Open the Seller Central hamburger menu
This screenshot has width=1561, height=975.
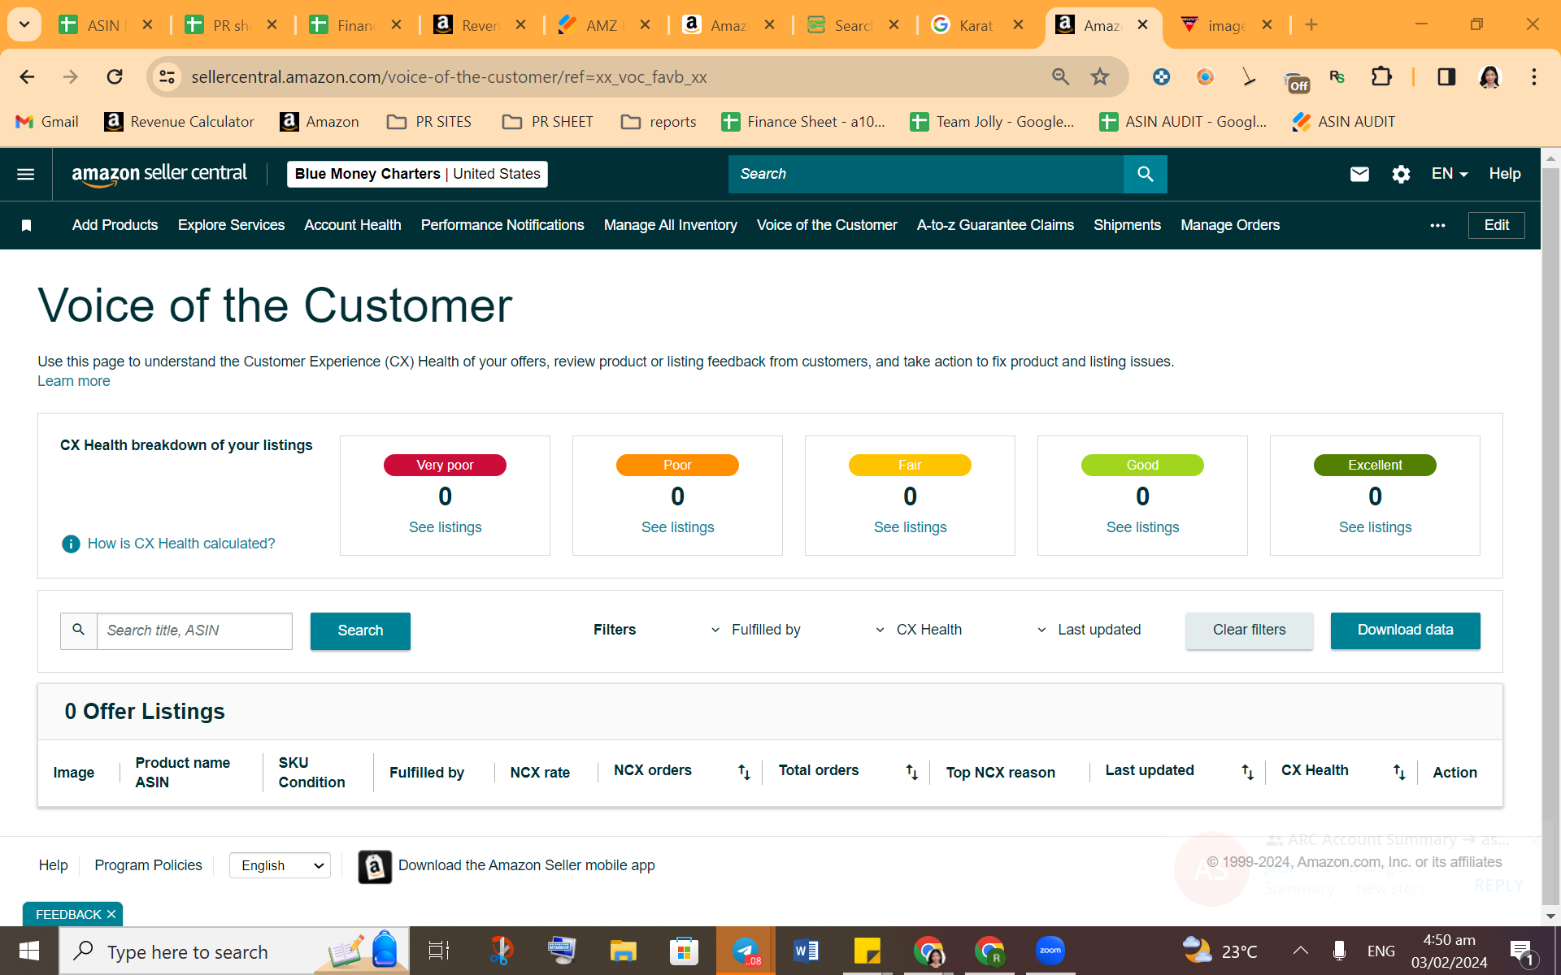click(26, 174)
